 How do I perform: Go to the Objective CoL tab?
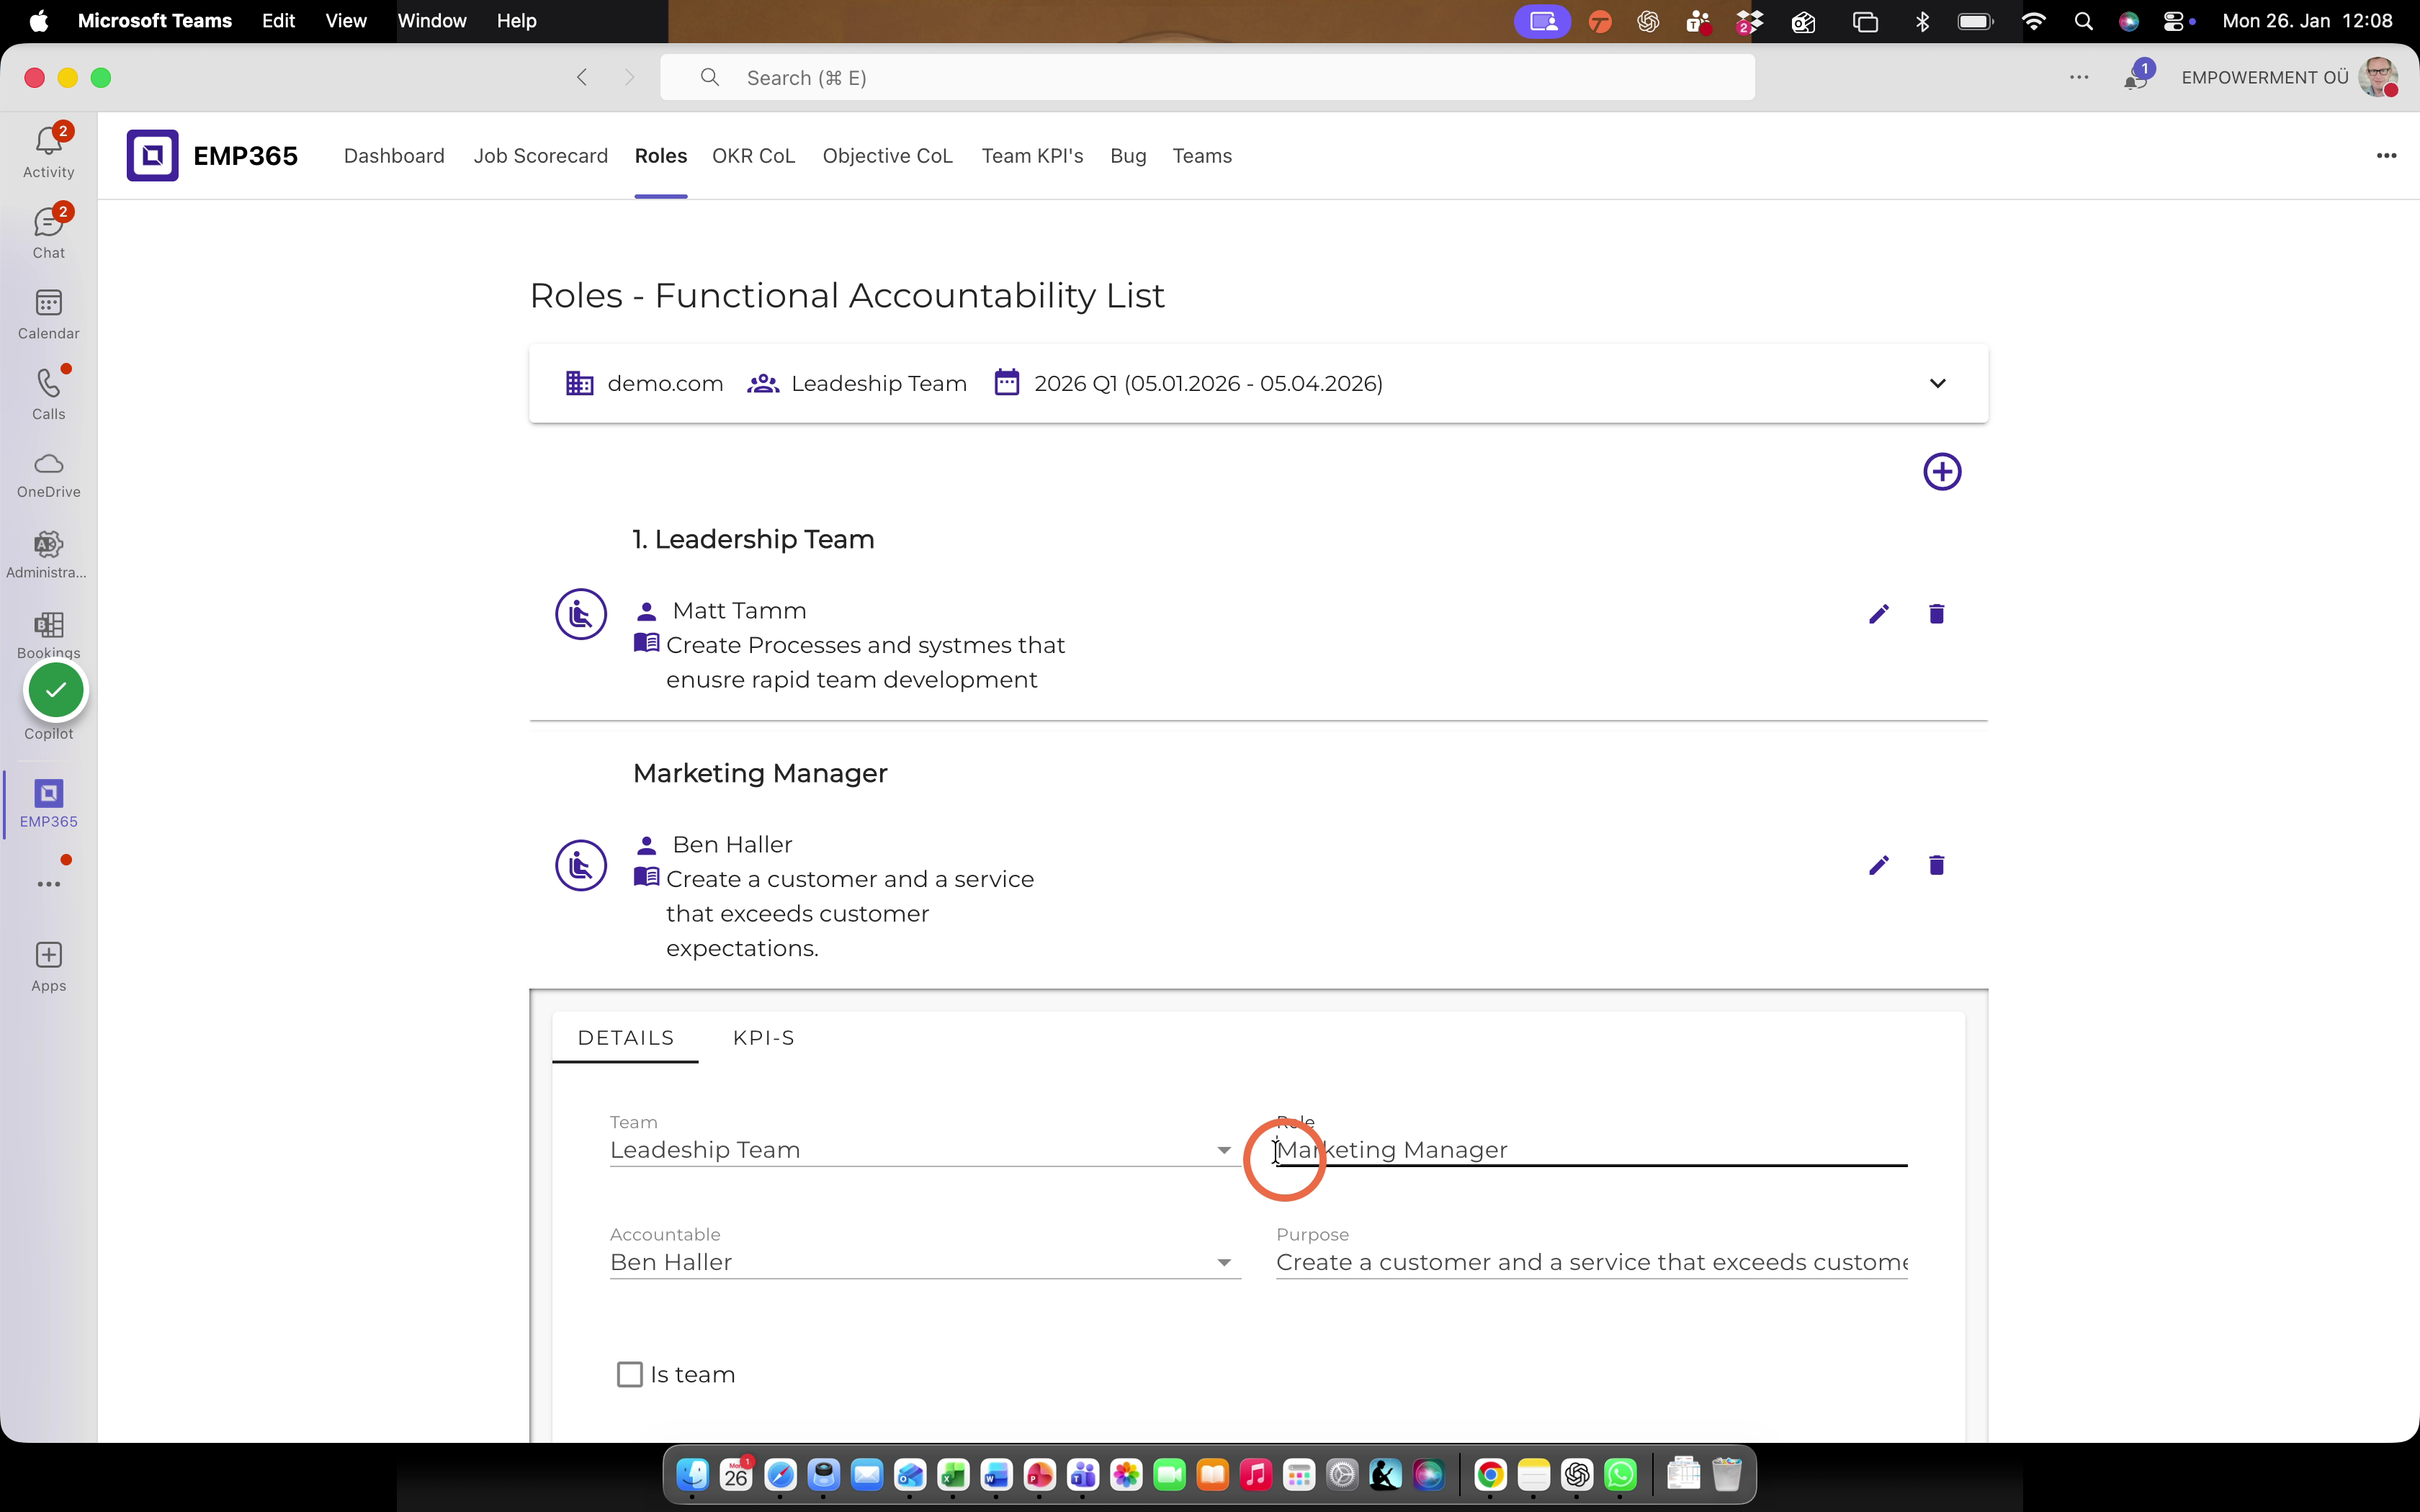888,156
